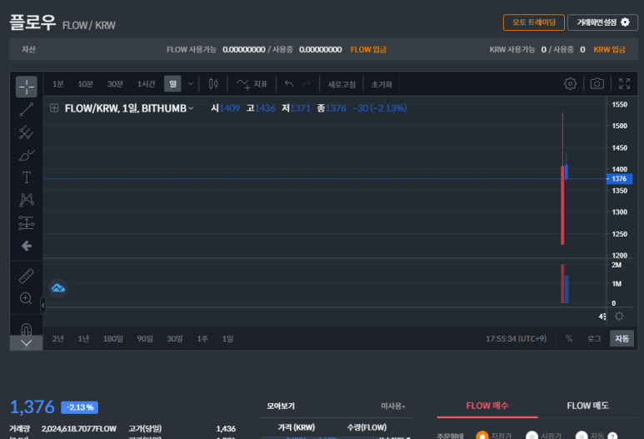Screen dimensions: 644x439
Task: Select the 1분 interval
Action: (58, 84)
